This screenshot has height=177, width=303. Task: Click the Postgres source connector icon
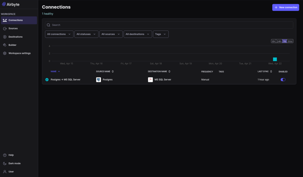pos(98,79)
